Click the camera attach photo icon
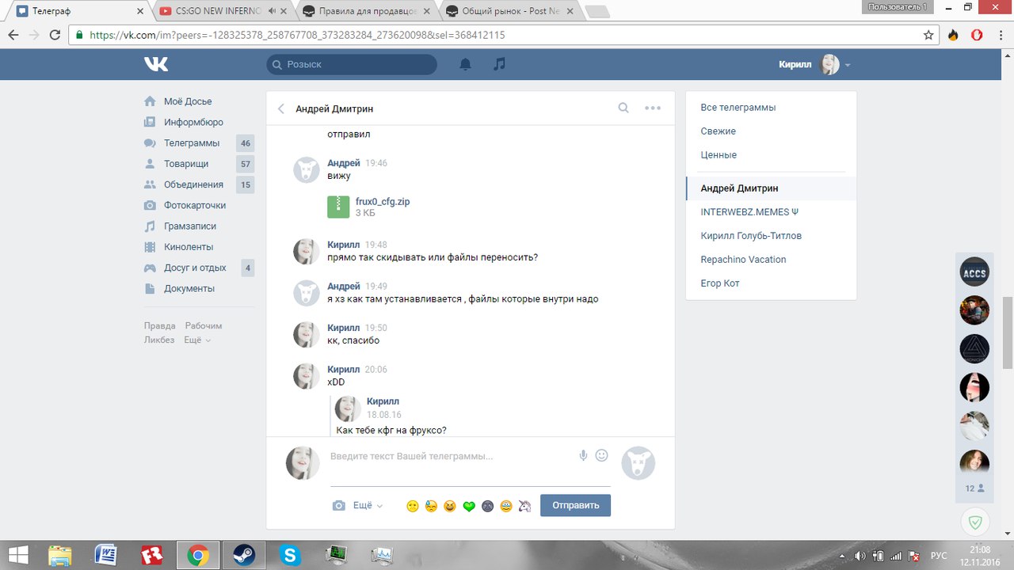Screen dimensions: 1014x570 point(339,505)
